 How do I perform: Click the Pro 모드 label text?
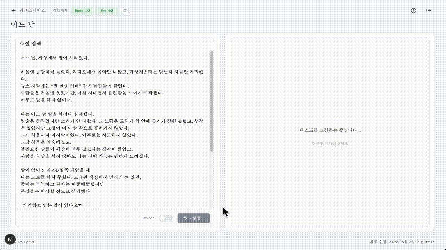point(149,218)
